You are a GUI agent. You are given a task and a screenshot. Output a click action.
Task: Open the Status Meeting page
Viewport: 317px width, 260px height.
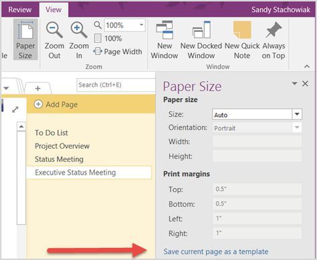coord(59,159)
